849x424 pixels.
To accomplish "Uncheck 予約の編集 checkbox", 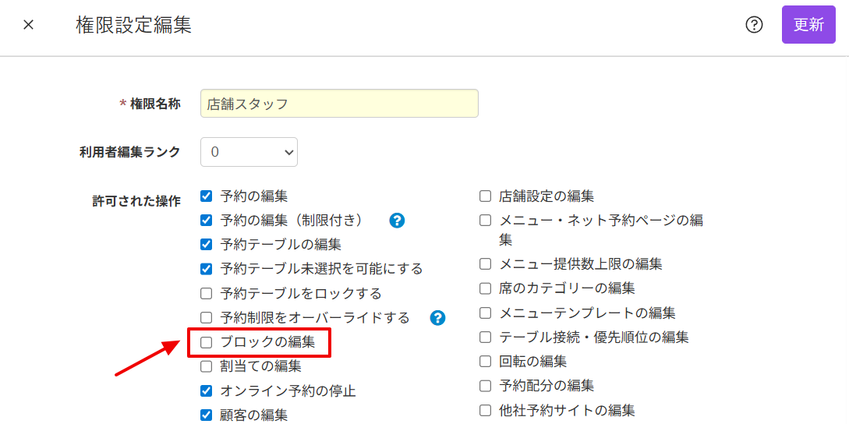I will 207,196.
